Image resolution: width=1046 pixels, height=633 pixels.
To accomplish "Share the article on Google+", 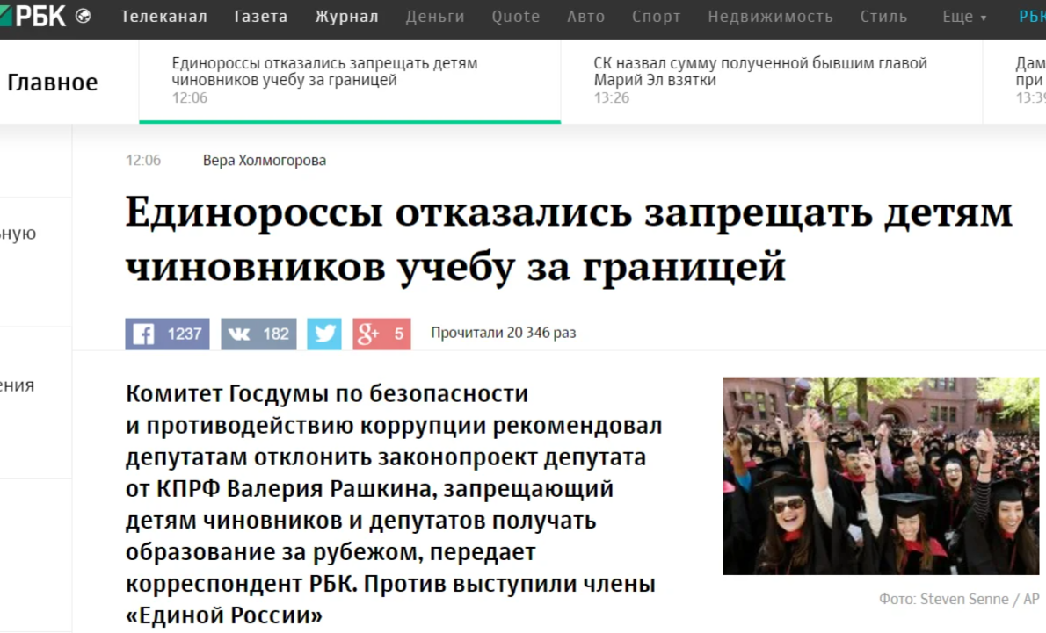I will [381, 334].
